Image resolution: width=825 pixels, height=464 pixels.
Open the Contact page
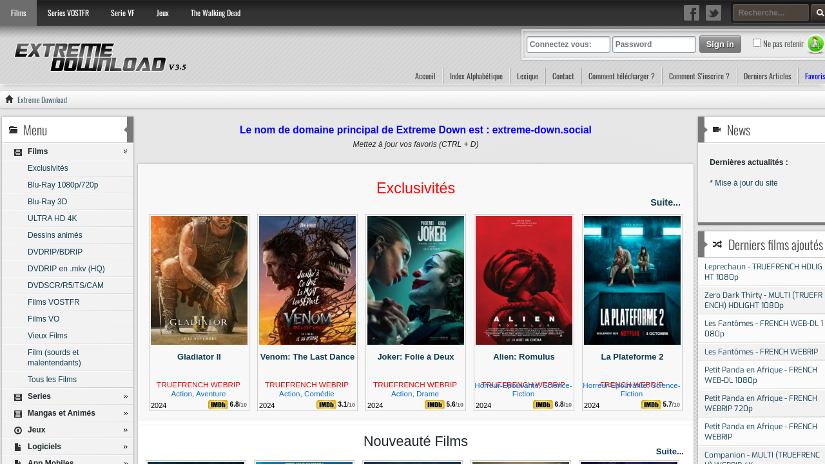(x=563, y=76)
